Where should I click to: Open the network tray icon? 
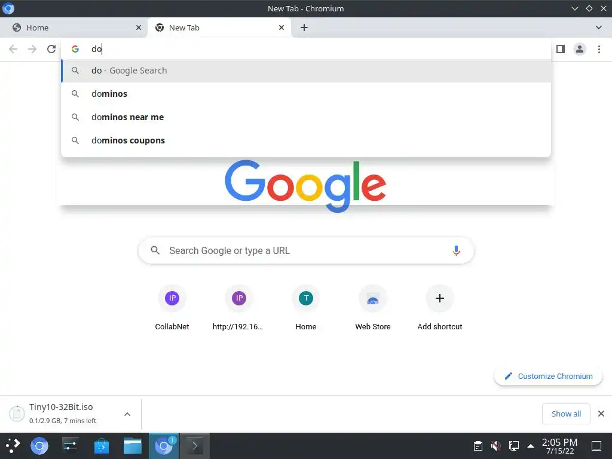(513, 446)
